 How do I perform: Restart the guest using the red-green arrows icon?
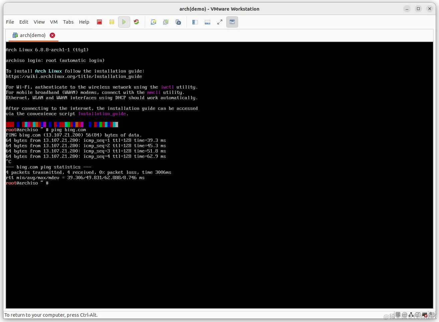pyautogui.click(x=136, y=22)
